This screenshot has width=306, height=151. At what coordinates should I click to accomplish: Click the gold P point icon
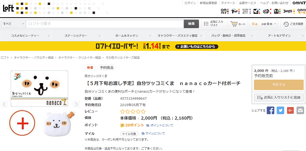tap(122, 125)
